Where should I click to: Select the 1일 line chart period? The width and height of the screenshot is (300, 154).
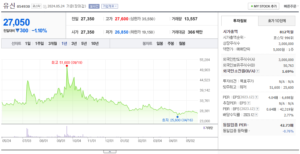28,43
